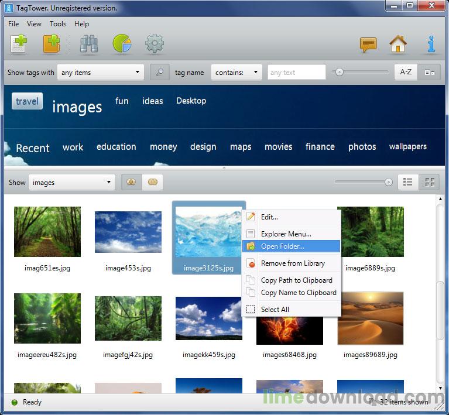Viewport: 449px width, 415px height.
Task: Open settings via the gear icon
Action: 155,44
